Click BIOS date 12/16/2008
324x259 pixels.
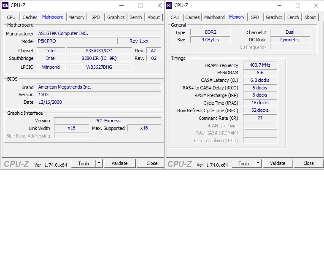point(99,102)
